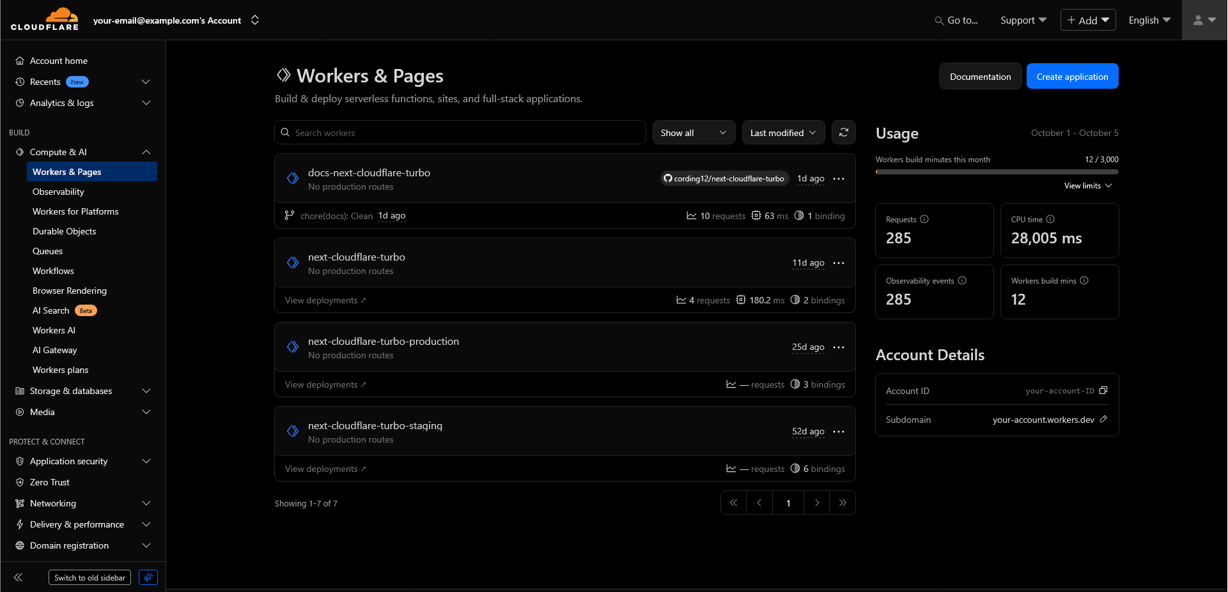Click the Documentation button

(x=980, y=77)
